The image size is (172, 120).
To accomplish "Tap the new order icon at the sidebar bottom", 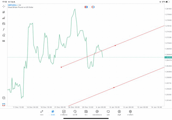I will [4, 104].
